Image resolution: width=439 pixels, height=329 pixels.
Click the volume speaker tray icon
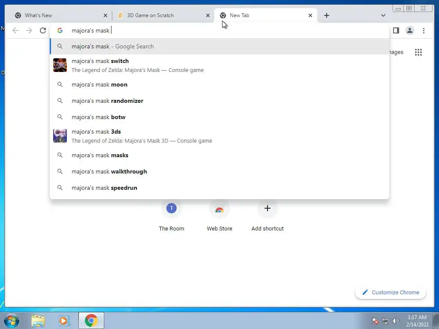(396, 321)
